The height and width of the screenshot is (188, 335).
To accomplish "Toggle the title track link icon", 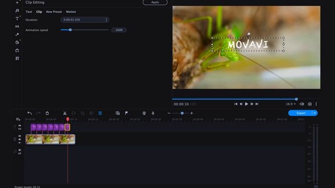I will click(x=20, y=129).
